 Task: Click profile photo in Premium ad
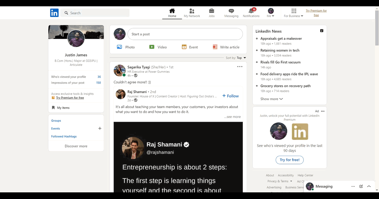pos(279,131)
